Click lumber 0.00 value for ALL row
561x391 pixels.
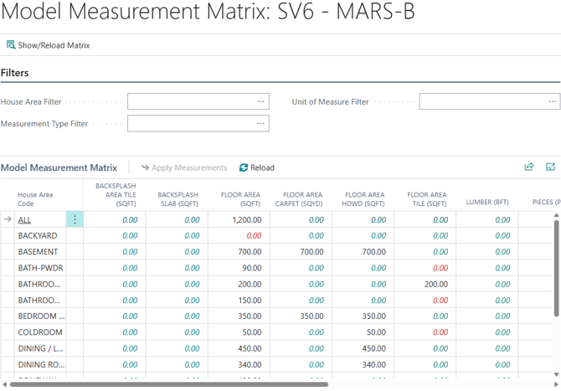click(x=502, y=219)
